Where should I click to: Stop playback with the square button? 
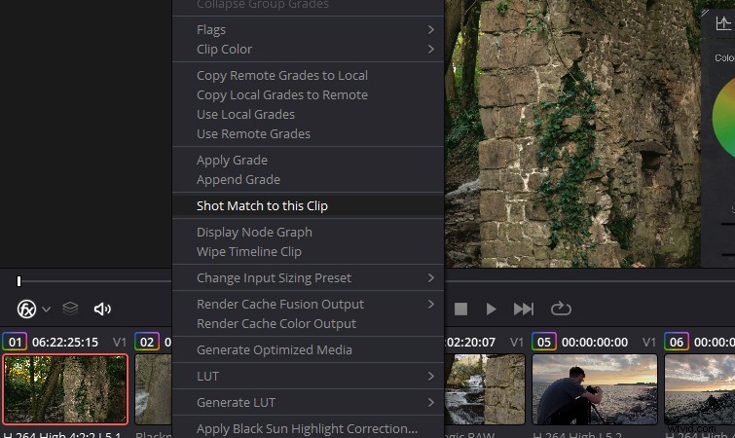pos(460,310)
